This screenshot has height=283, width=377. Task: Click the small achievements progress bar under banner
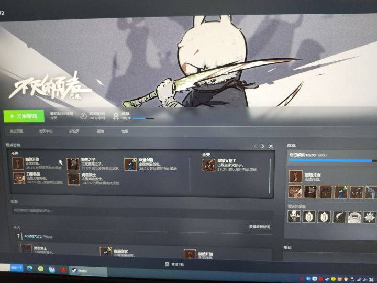point(143,118)
